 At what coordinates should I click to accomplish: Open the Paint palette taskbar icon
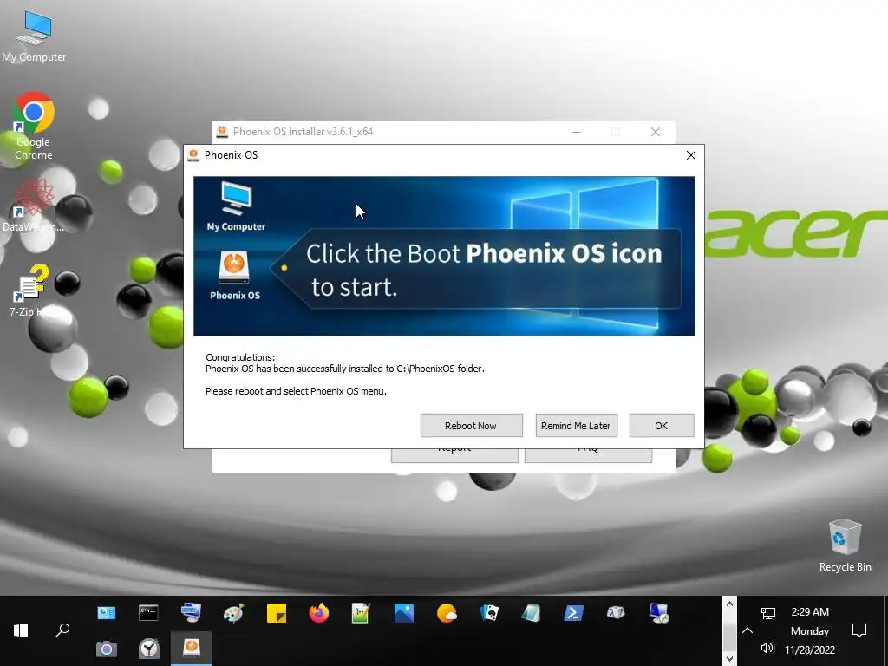pyautogui.click(x=233, y=613)
